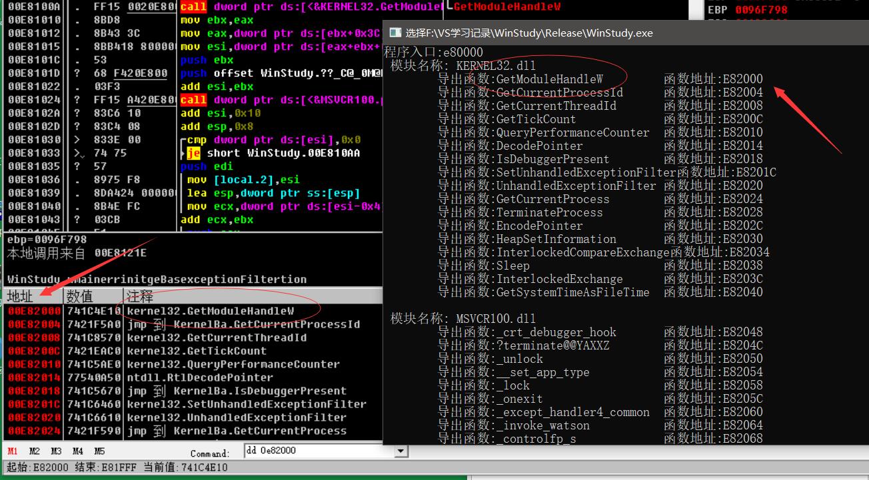Select the disassembly line at address 00E81040
The height and width of the screenshot is (480, 869).
pyautogui.click(x=193, y=206)
